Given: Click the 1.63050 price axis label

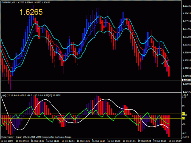Looking at the screenshot, I should tap(187, 53).
